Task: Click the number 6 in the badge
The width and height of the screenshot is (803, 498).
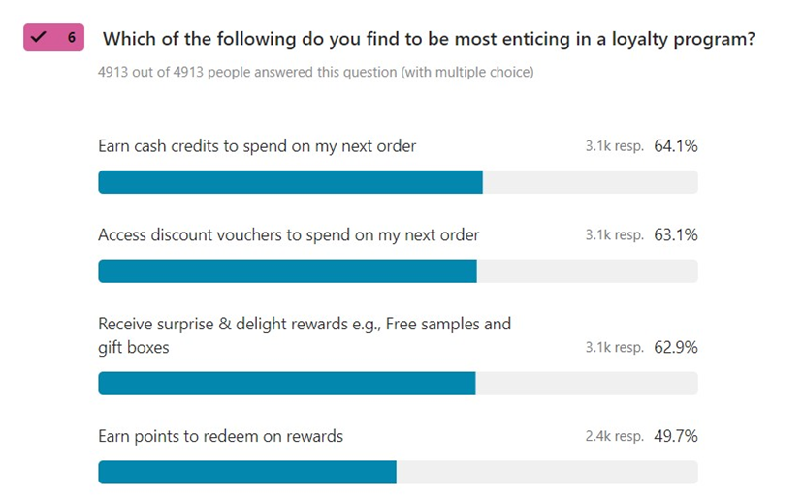Action: [72, 38]
